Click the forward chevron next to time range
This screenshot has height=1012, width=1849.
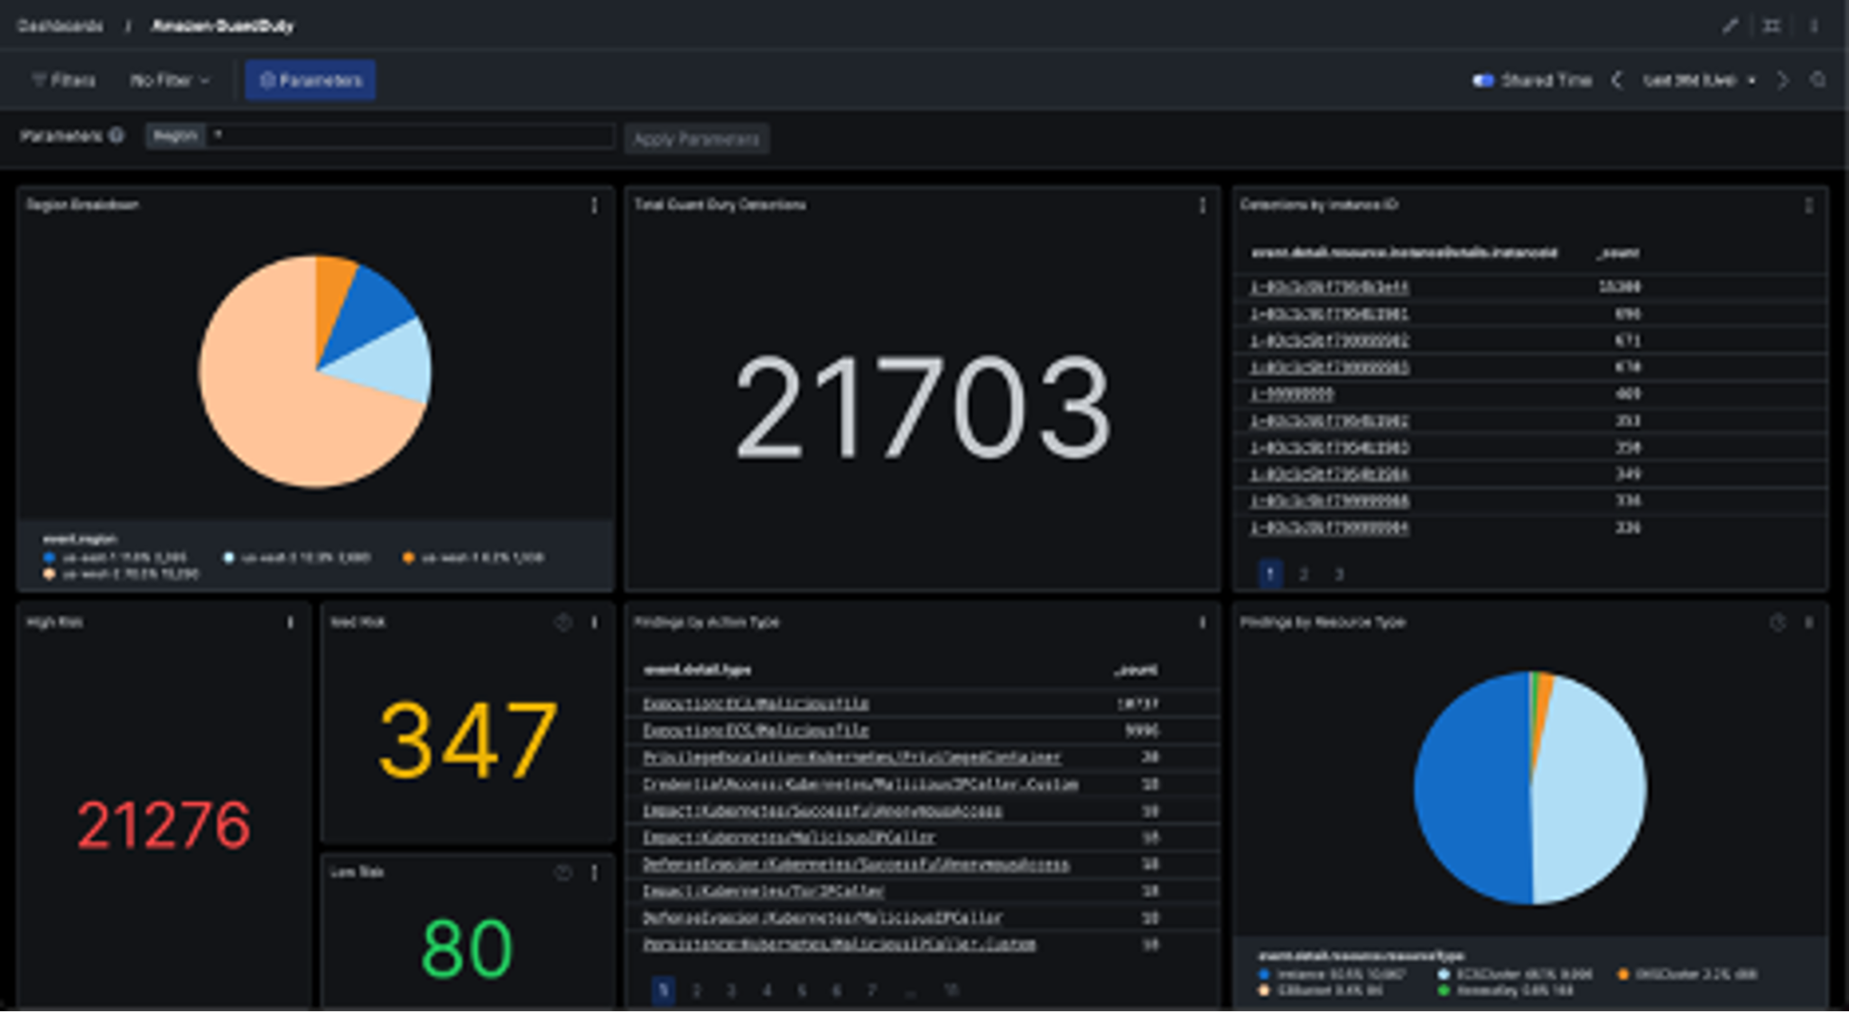tap(1784, 79)
